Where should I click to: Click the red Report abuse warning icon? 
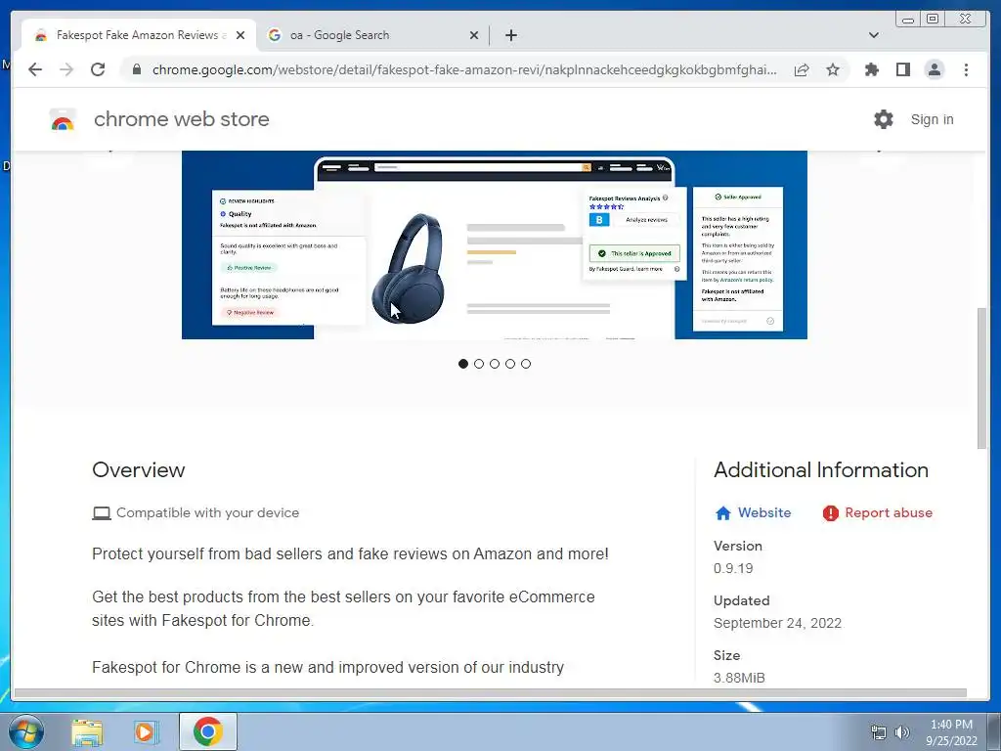(x=830, y=512)
